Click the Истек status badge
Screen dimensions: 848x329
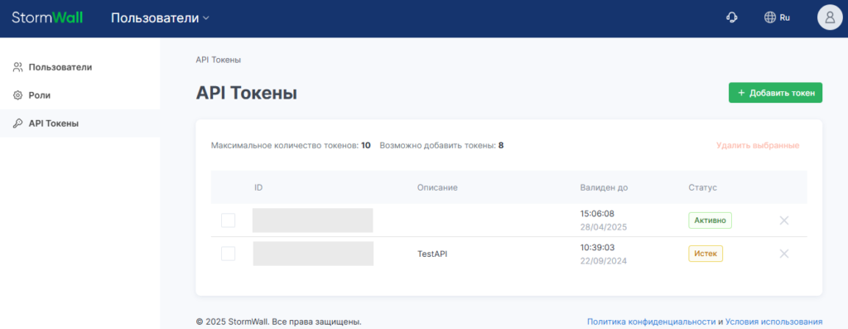[x=706, y=254]
